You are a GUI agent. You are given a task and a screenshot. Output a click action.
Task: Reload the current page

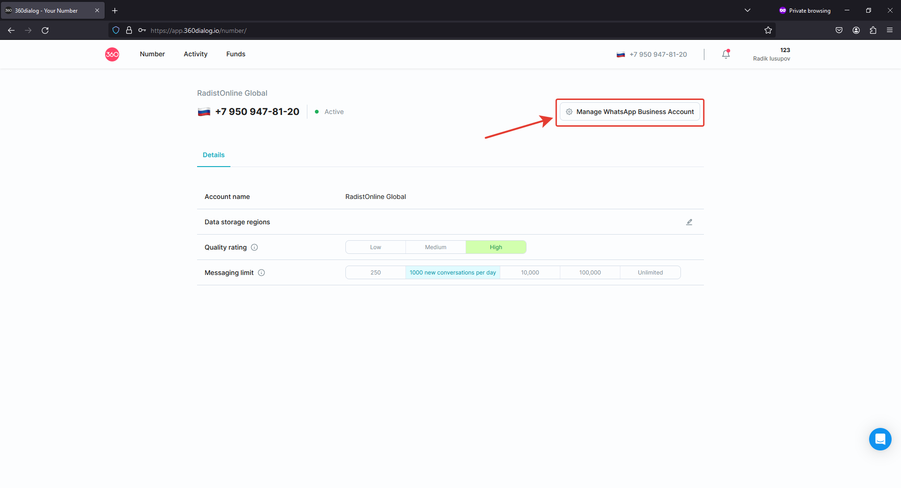[45, 30]
